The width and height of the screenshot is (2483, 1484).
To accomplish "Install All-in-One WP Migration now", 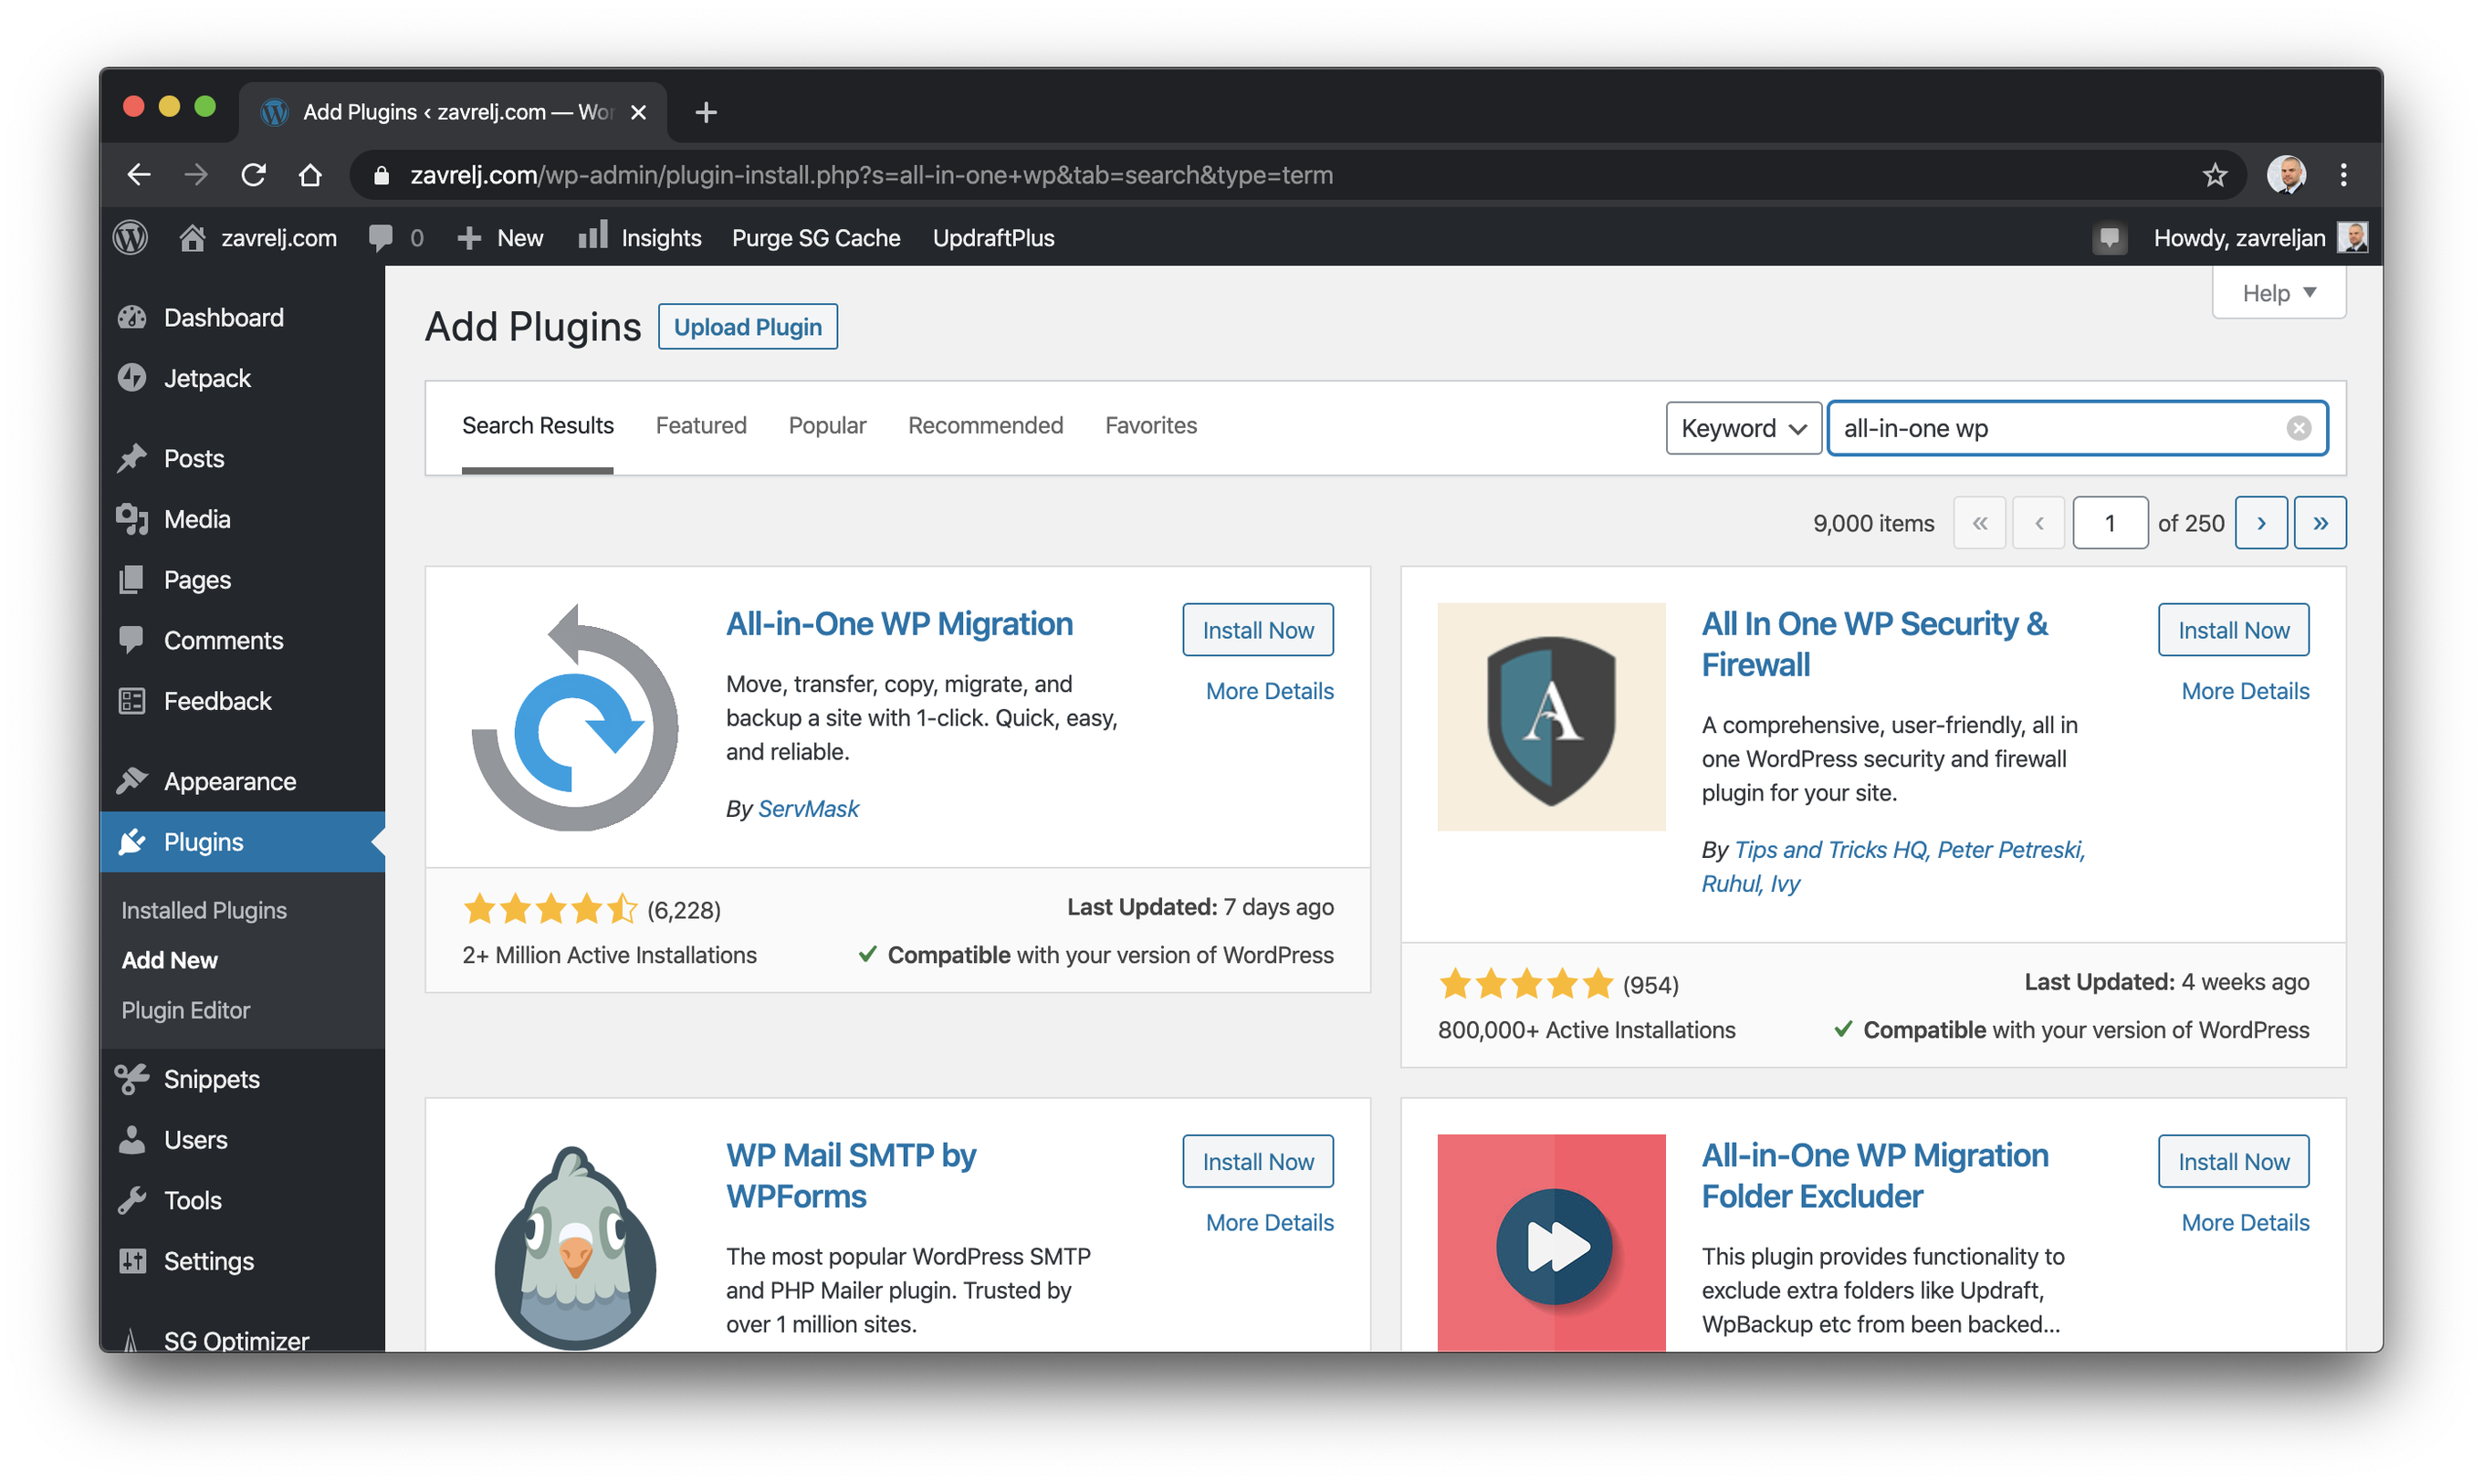I will (1257, 630).
